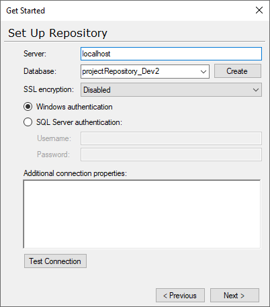Close the Get Started dialog
The height and width of the screenshot is (307, 270).
point(259,10)
